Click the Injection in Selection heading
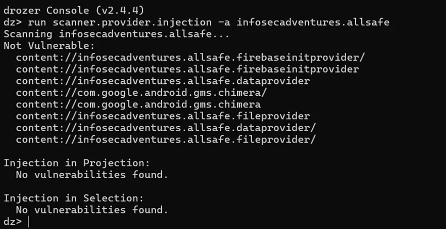Viewport: 446px width, 229px height. [x=73, y=198]
